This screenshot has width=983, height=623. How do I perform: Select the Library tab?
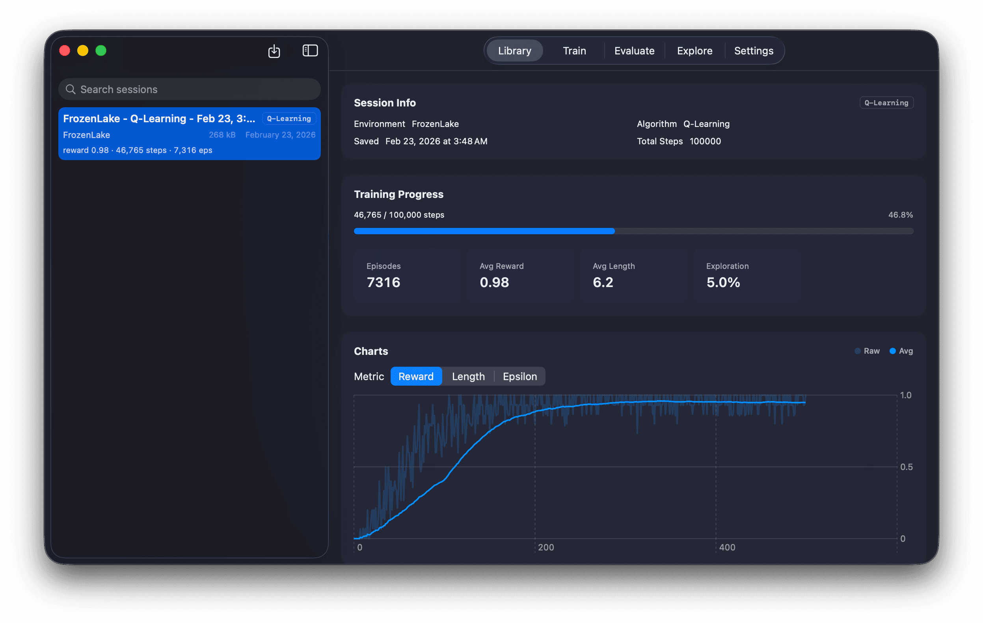point(514,51)
